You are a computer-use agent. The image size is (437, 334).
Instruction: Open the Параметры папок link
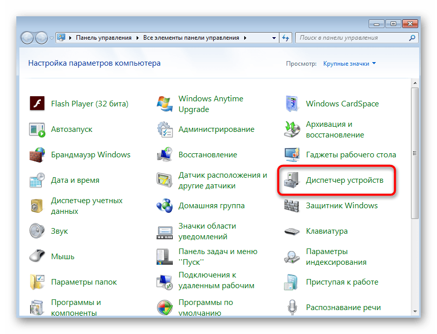click(84, 282)
